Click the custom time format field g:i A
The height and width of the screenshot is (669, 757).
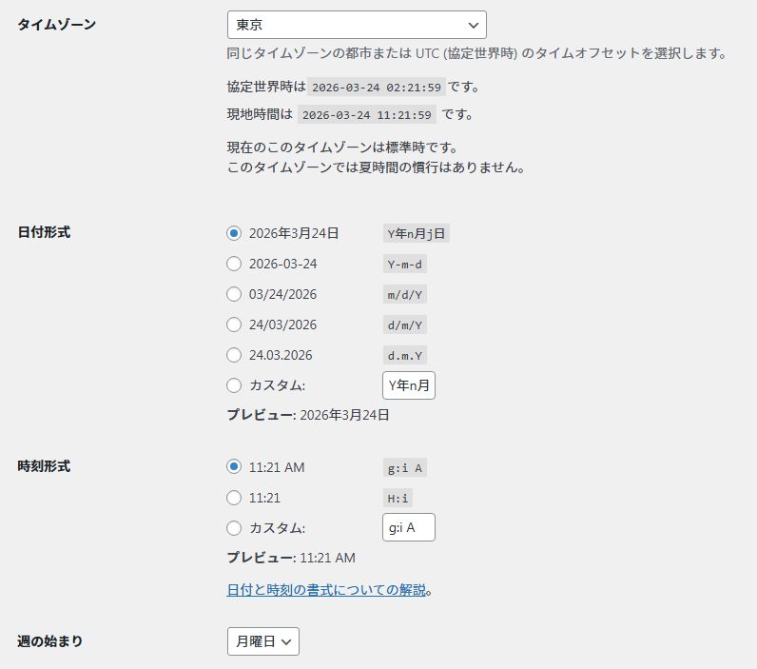coord(408,527)
